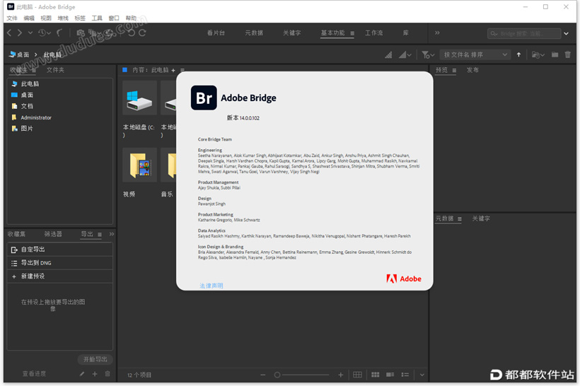This screenshot has height=386, width=580.
Task: Click the Bridge search field
Action: pos(524,34)
